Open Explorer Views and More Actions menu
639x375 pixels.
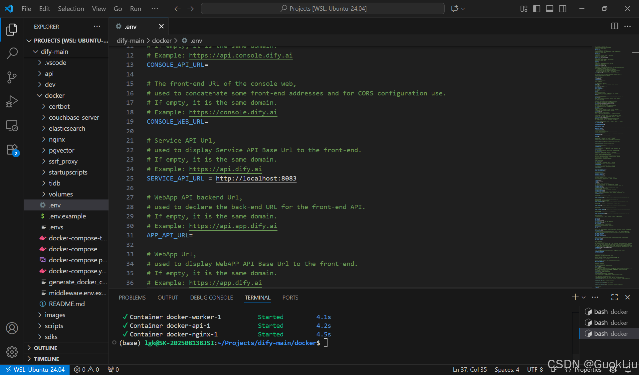click(97, 26)
